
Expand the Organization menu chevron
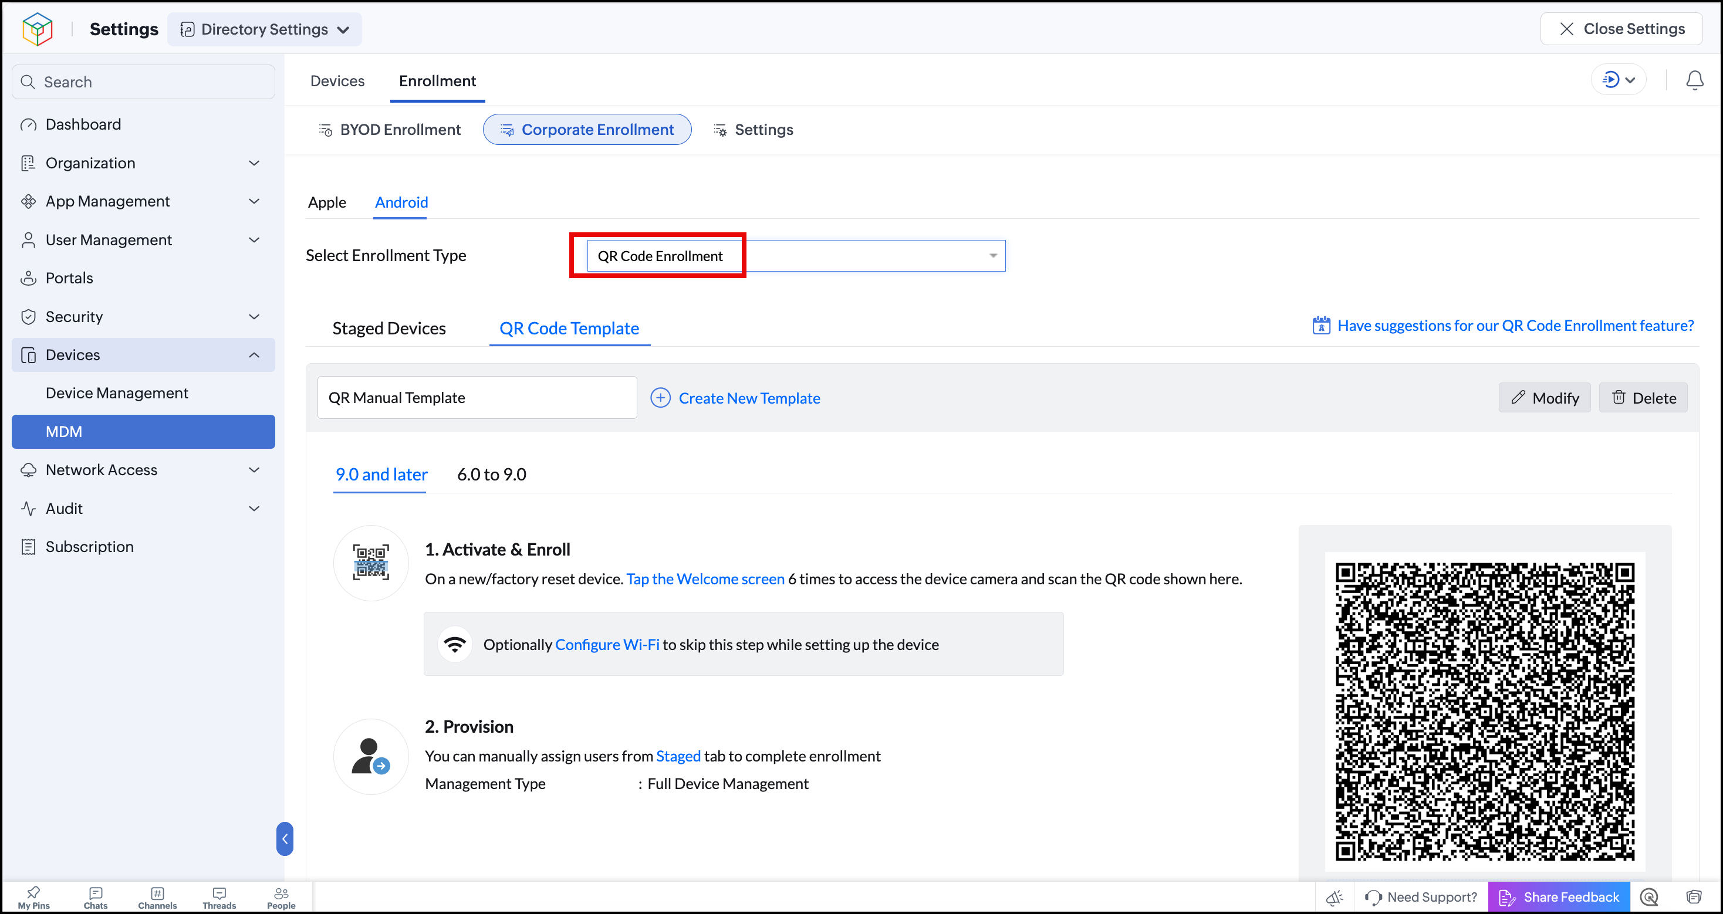click(254, 163)
